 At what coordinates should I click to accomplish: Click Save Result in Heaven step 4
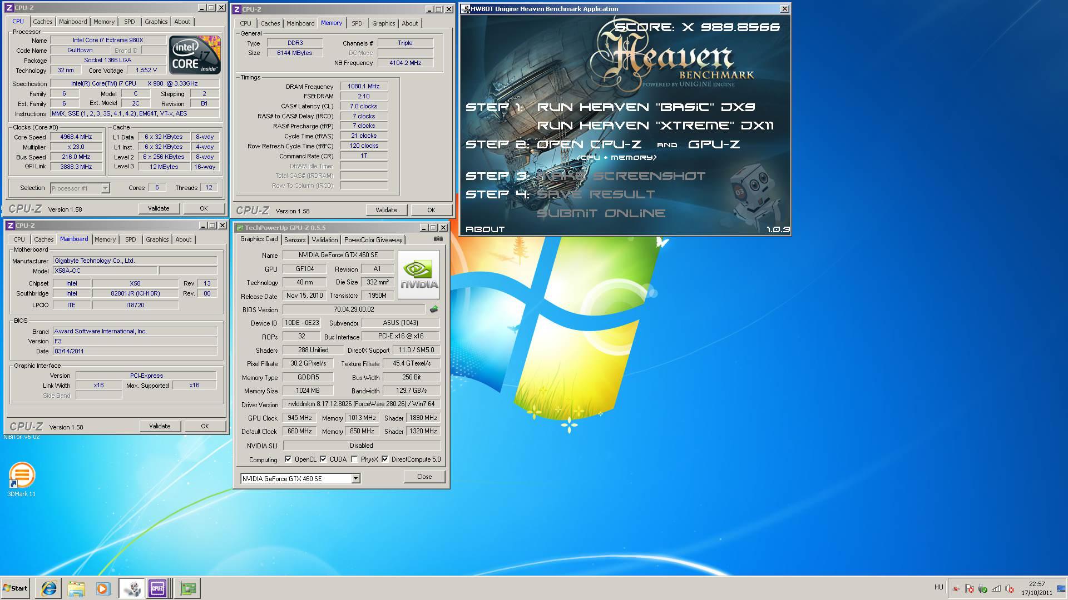pos(595,194)
